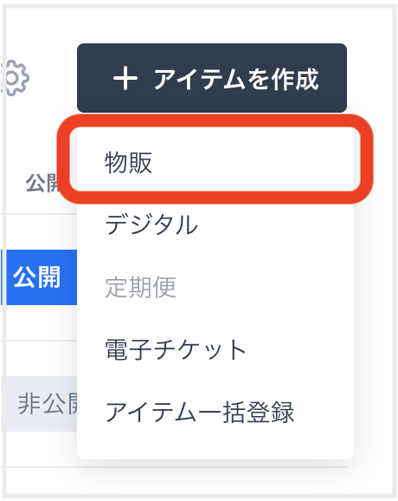Click the plus icon on create button
Screen dimensions: 398x501
125,78
